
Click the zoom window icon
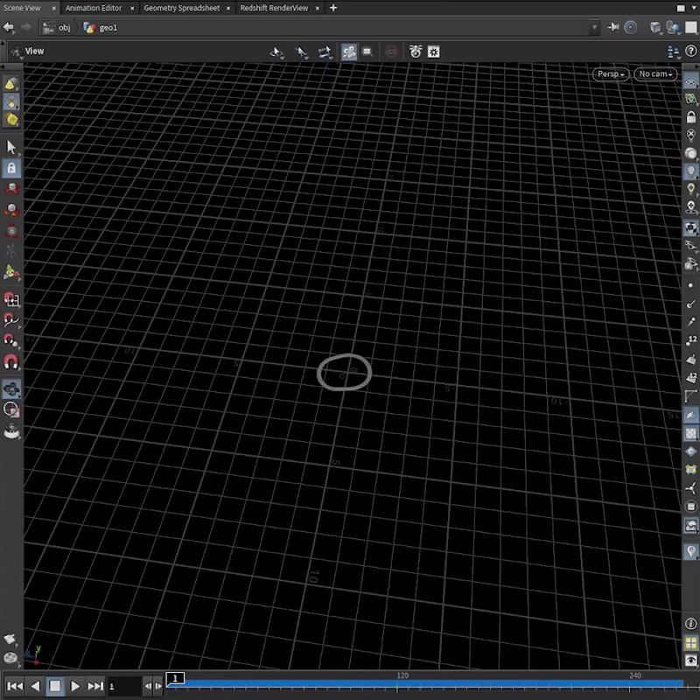[x=367, y=52]
